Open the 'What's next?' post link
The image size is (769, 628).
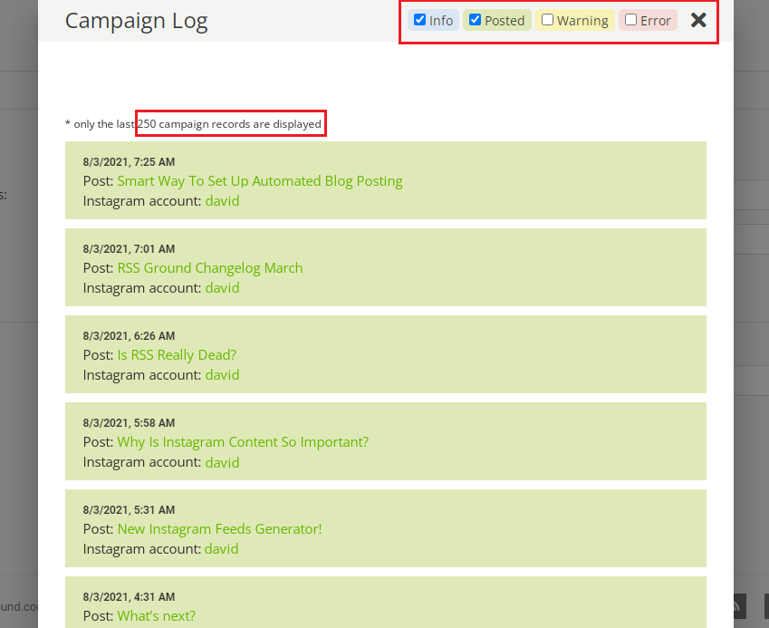pos(156,616)
